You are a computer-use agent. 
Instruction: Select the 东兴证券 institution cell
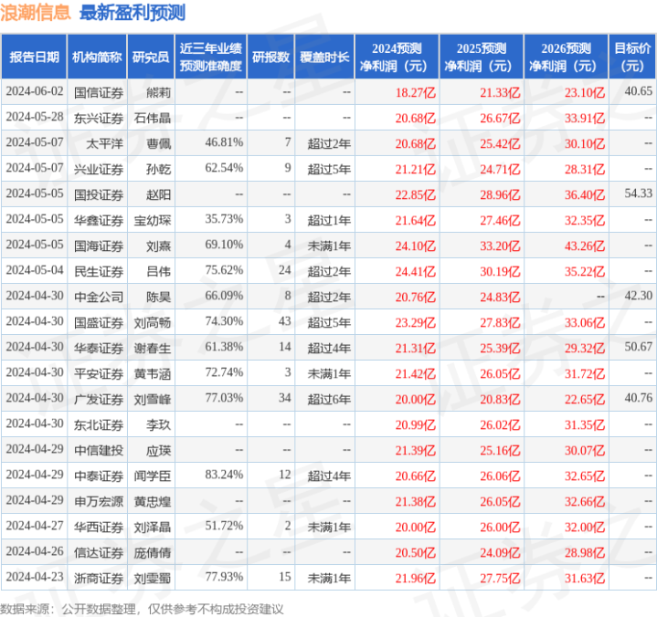coord(99,118)
